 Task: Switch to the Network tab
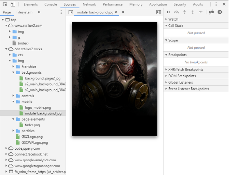tap(89, 4)
